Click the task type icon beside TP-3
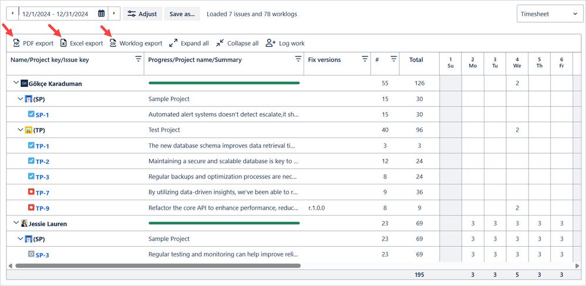The image size is (586, 286). pos(31,176)
